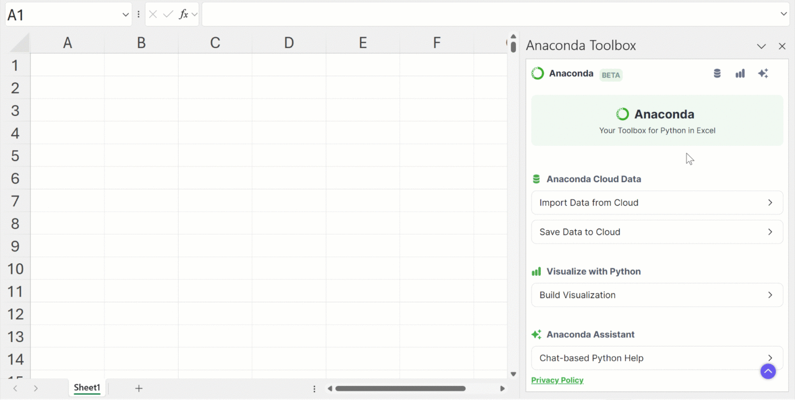
Task: Click into the formula bar input
Action: pos(490,14)
